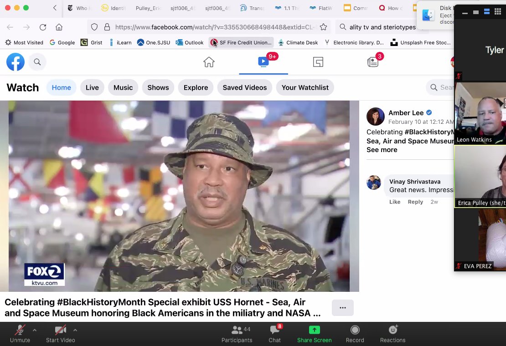Expand video options arrow beside Start Video
The height and width of the screenshot is (346, 506).
[75, 330]
